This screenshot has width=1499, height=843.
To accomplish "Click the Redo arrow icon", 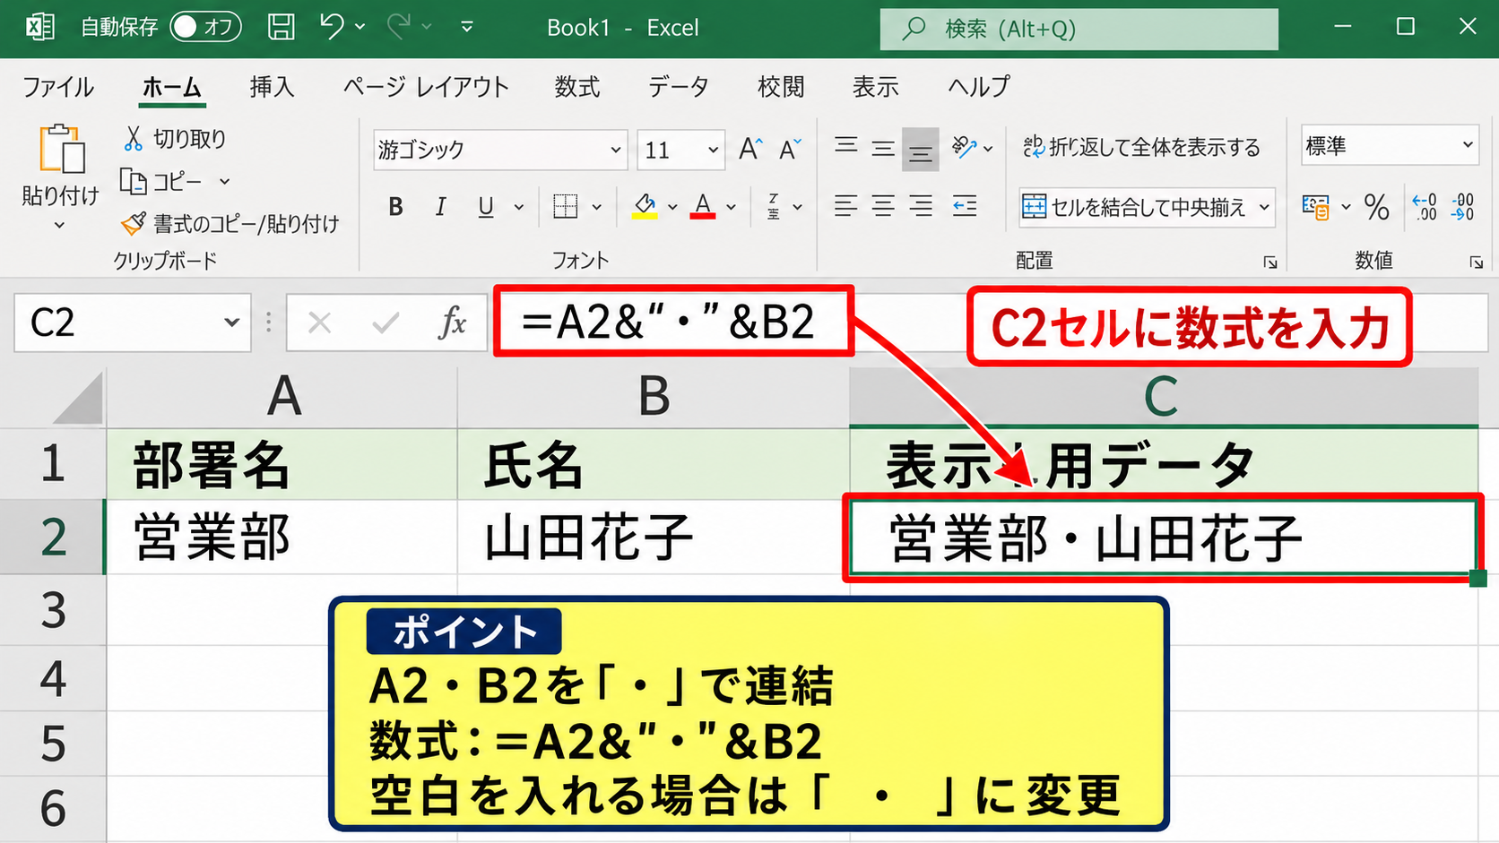I will pos(398,27).
